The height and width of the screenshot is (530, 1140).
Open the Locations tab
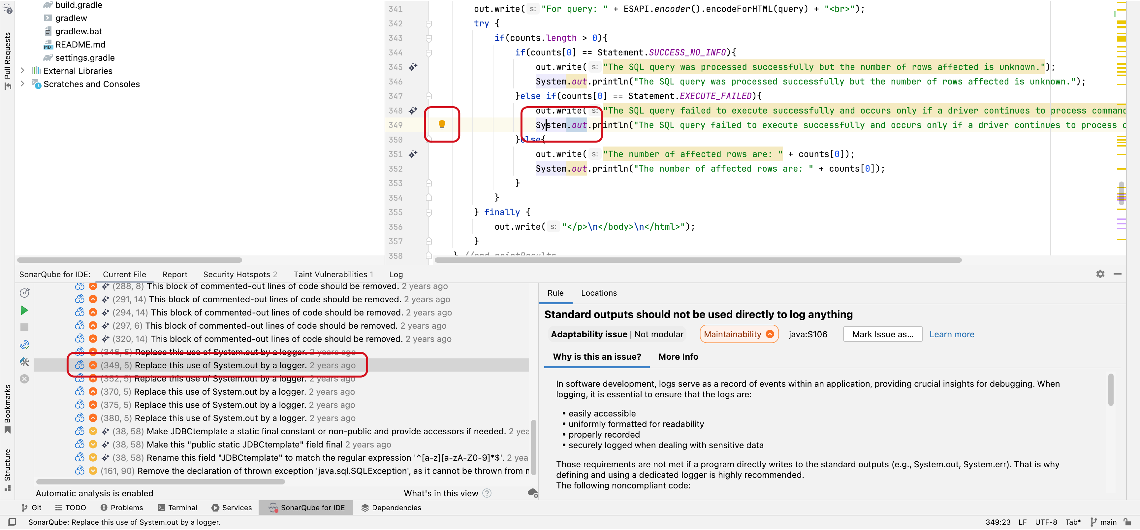click(x=598, y=293)
